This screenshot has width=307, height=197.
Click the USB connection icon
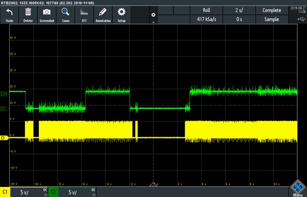coord(301,19)
